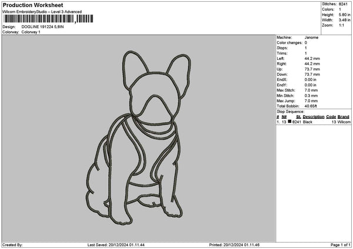353x249 pixels.
Task: Select the 'Last Saved: 20/12/2024 01.11.44' text
Action: [116, 245]
